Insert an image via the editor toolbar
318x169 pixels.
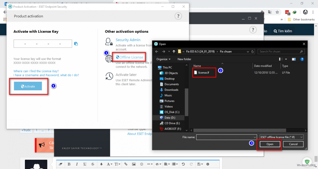click(x=134, y=164)
